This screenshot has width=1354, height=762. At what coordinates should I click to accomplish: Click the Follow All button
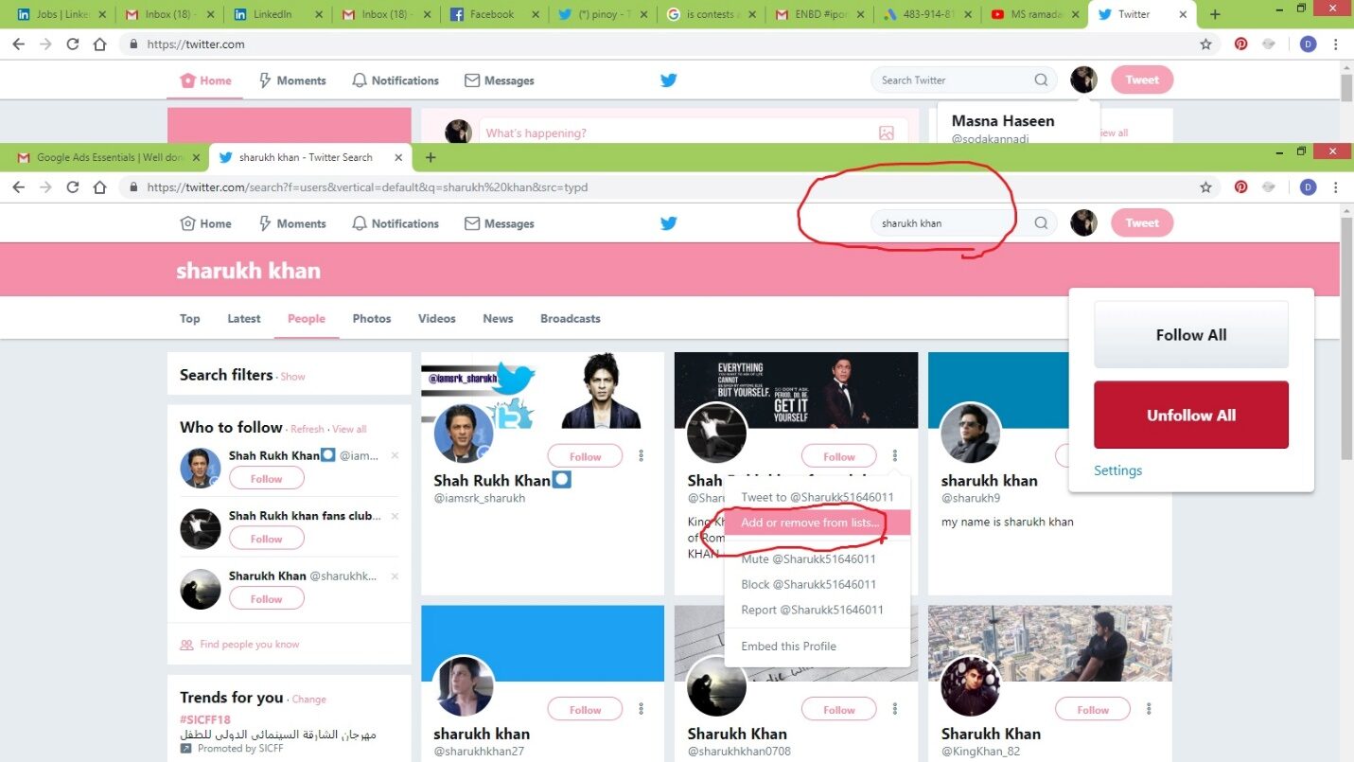[x=1190, y=335]
